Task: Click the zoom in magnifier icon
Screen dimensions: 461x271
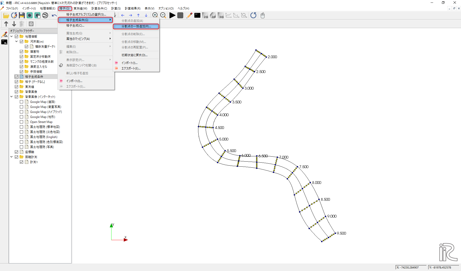Action: [x=155, y=15]
